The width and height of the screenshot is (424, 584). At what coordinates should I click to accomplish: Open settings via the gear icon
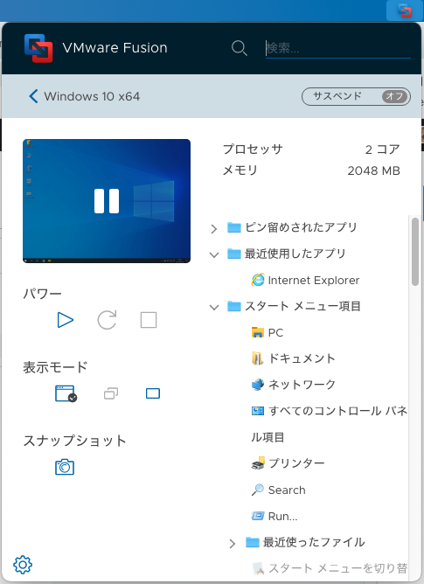23,565
